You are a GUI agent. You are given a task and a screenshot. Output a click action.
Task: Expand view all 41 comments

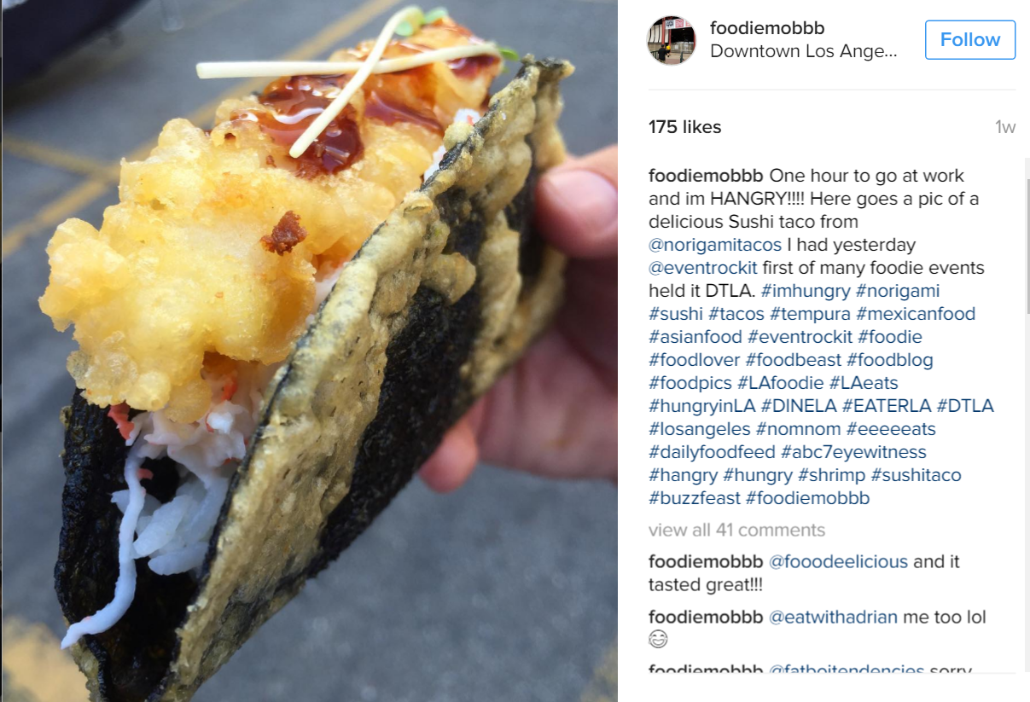pos(736,530)
